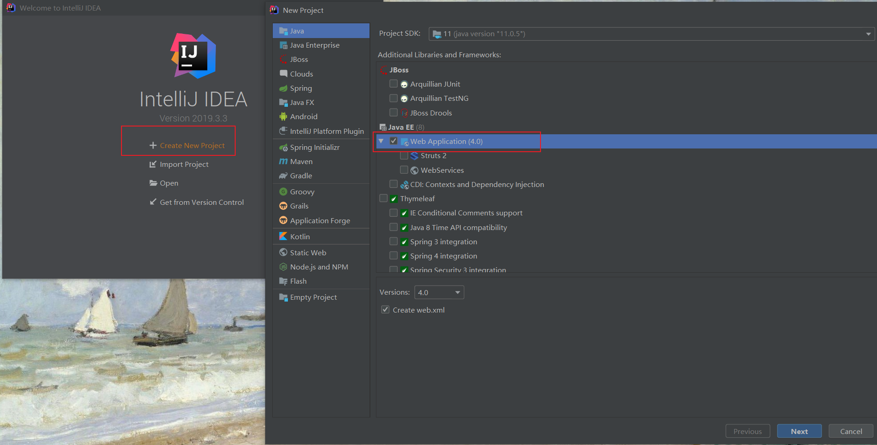
Task: Click the Static Web globe icon
Action: tap(283, 253)
